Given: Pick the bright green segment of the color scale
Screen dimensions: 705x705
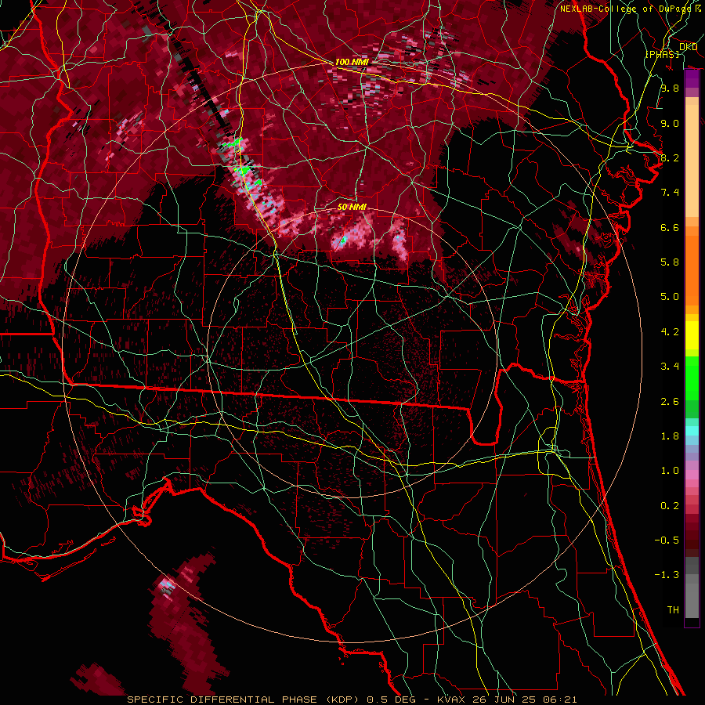Looking at the screenshot, I should pyautogui.click(x=692, y=378).
